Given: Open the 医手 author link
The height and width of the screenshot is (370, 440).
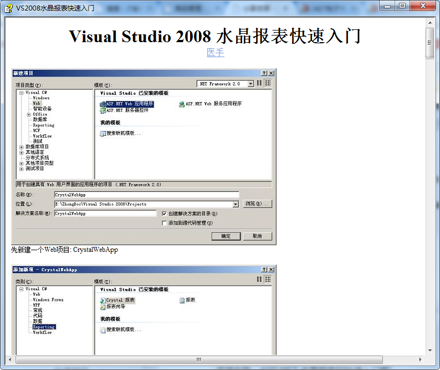Looking at the screenshot, I should (216, 53).
